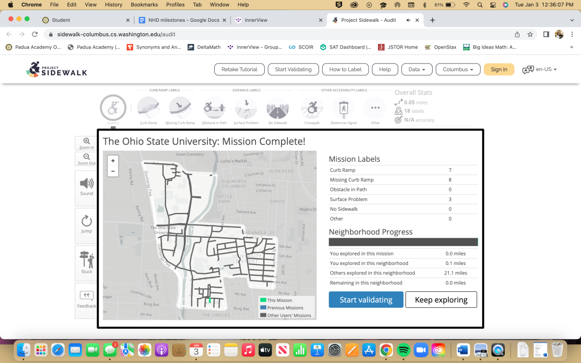The width and height of the screenshot is (581, 363).
Task: Expand the Data dropdown
Action: click(x=417, y=69)
